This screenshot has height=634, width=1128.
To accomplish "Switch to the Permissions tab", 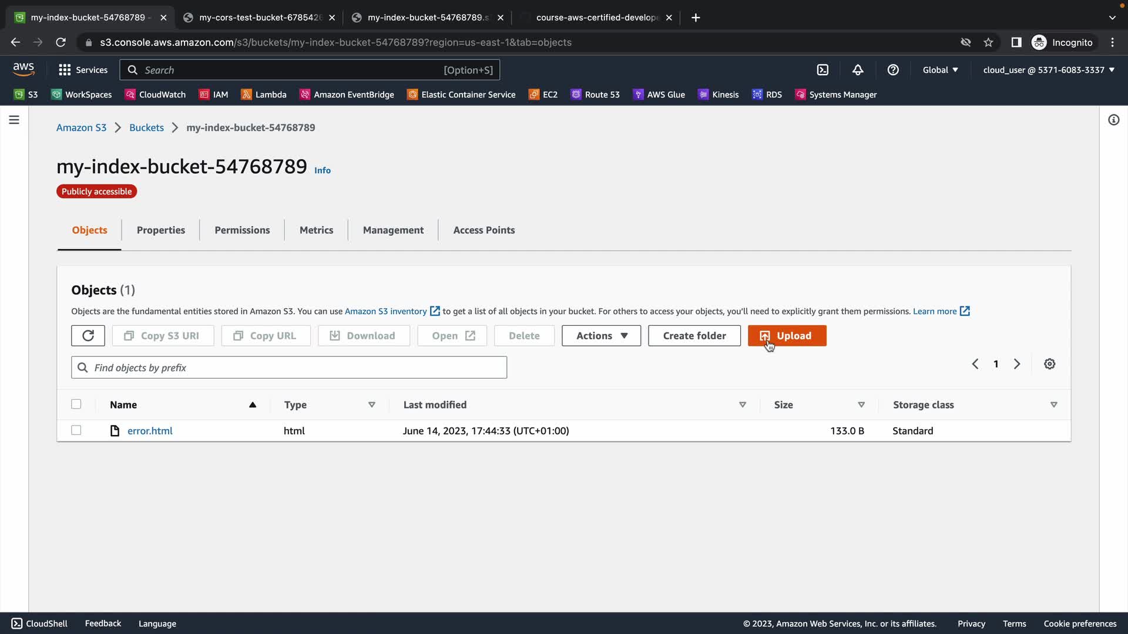I will pyautogui.click(x=242, y=230).
